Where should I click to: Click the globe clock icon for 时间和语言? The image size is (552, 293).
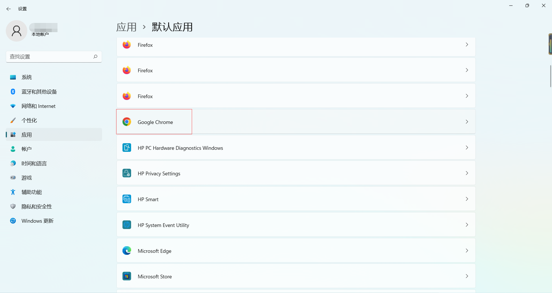point(13,163)
